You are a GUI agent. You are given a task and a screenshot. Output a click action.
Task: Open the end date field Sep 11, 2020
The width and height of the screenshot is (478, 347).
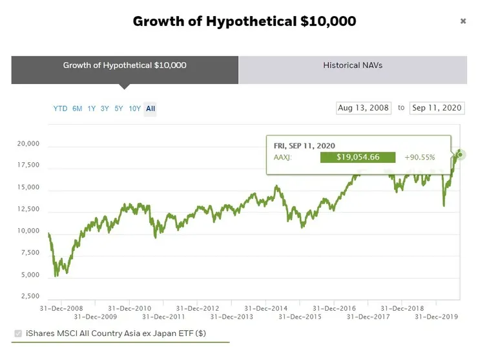tap(437, 108)
